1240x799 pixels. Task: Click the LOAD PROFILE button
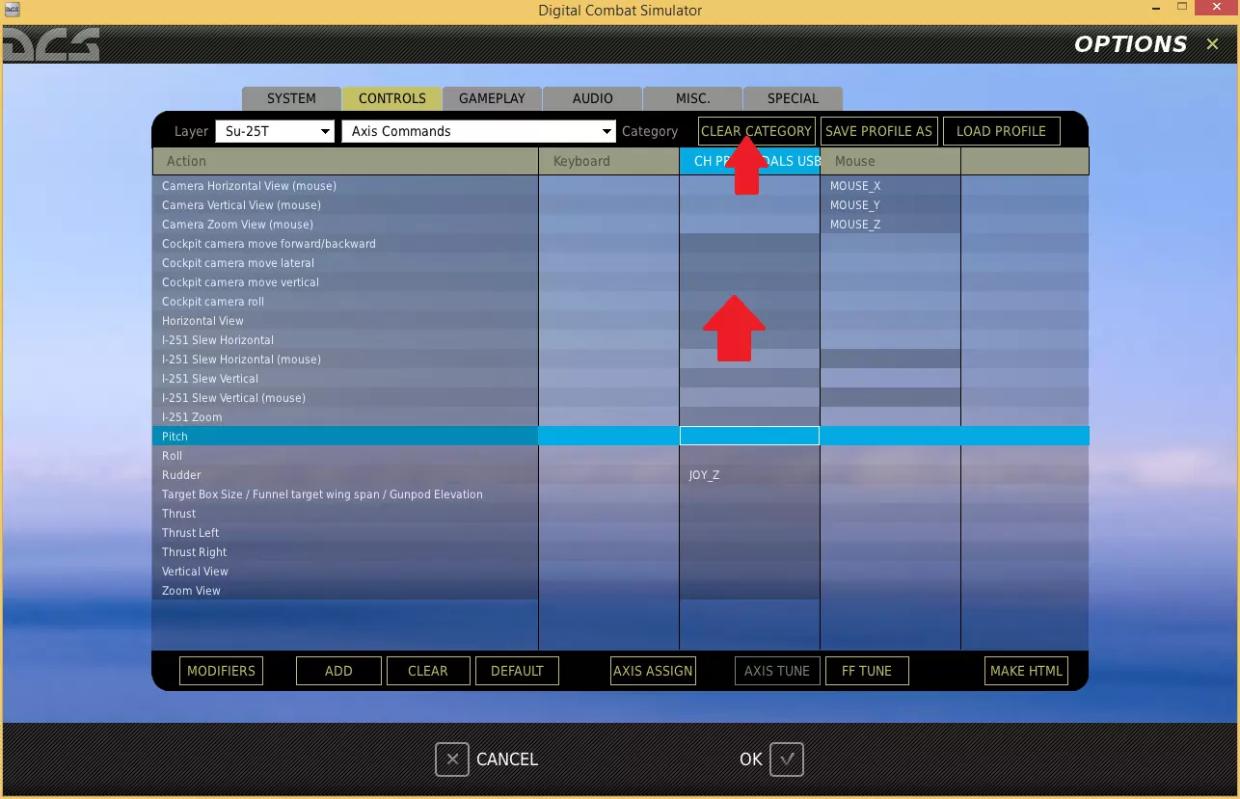click(x=1001, y=131)
